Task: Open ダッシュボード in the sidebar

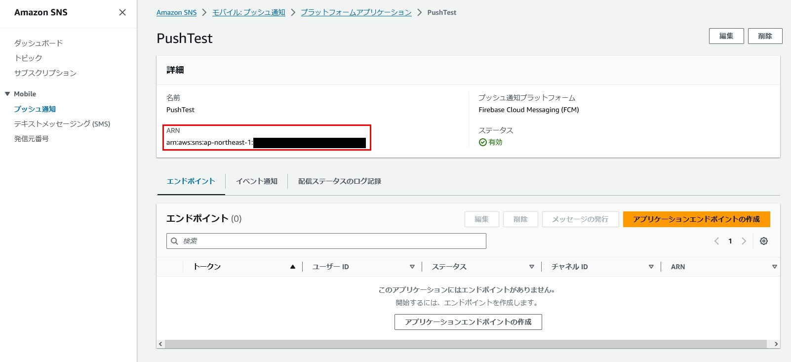Action: pyautogui.click(x=39, y=43)
